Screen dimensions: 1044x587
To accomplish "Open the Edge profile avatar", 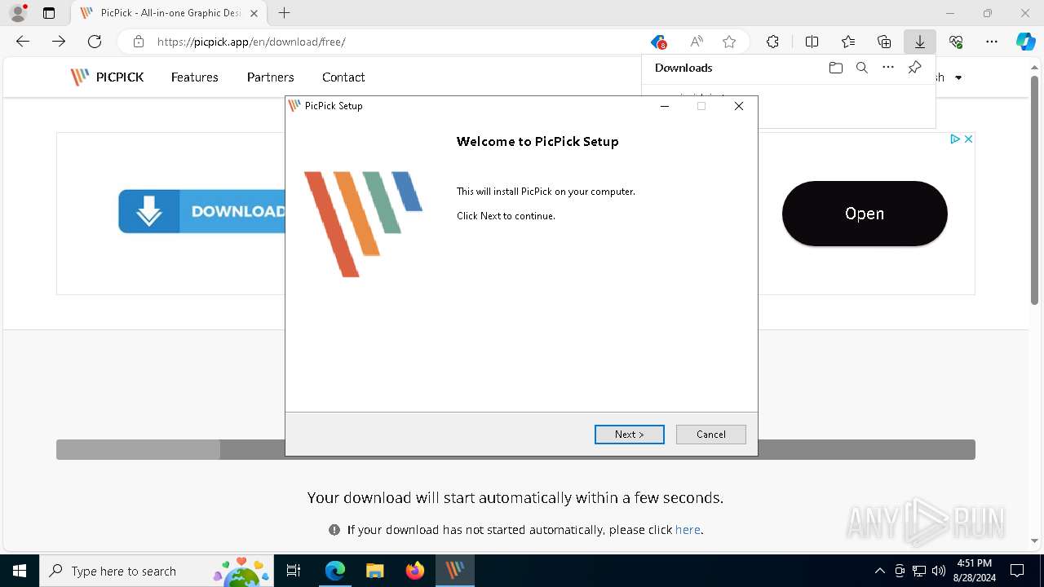I will pyautogui.click(x=17, y=13).
